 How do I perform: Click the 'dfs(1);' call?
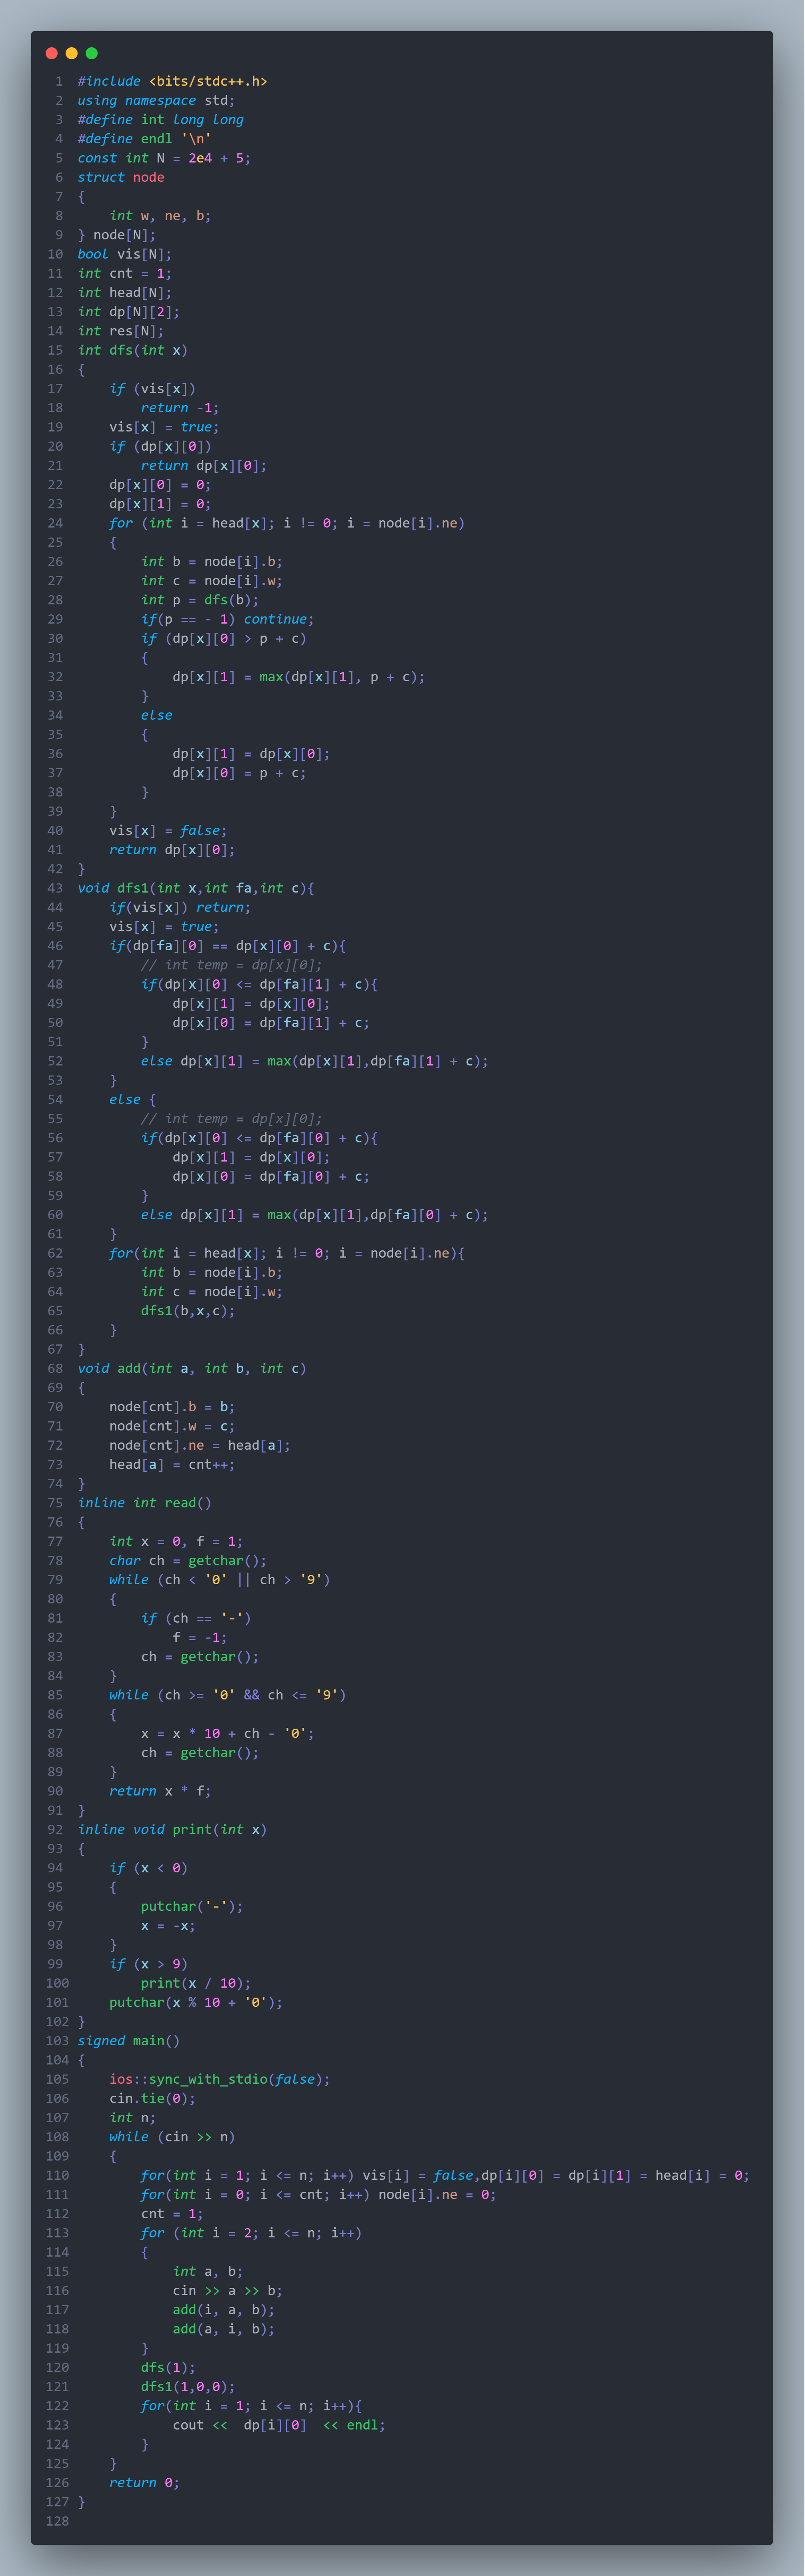point(168,2367)
